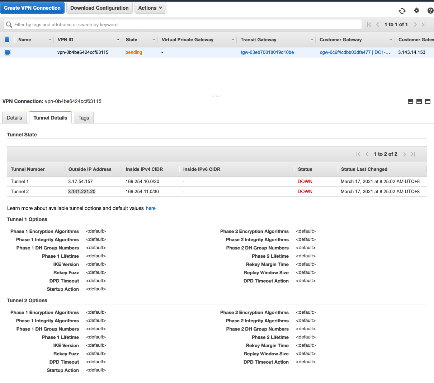Open the 'here' tunnel options link
434x383 pixels.
[151, 208]
